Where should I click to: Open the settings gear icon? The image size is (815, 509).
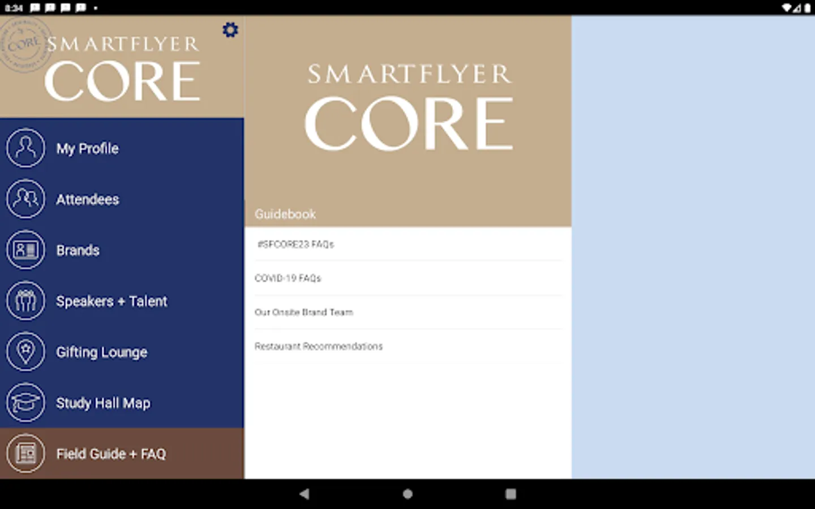point(230,29)
